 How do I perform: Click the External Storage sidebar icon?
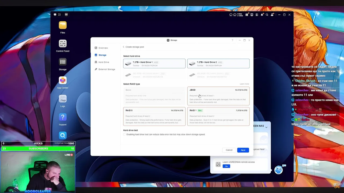pyautogui.click(x=96, y=69)
